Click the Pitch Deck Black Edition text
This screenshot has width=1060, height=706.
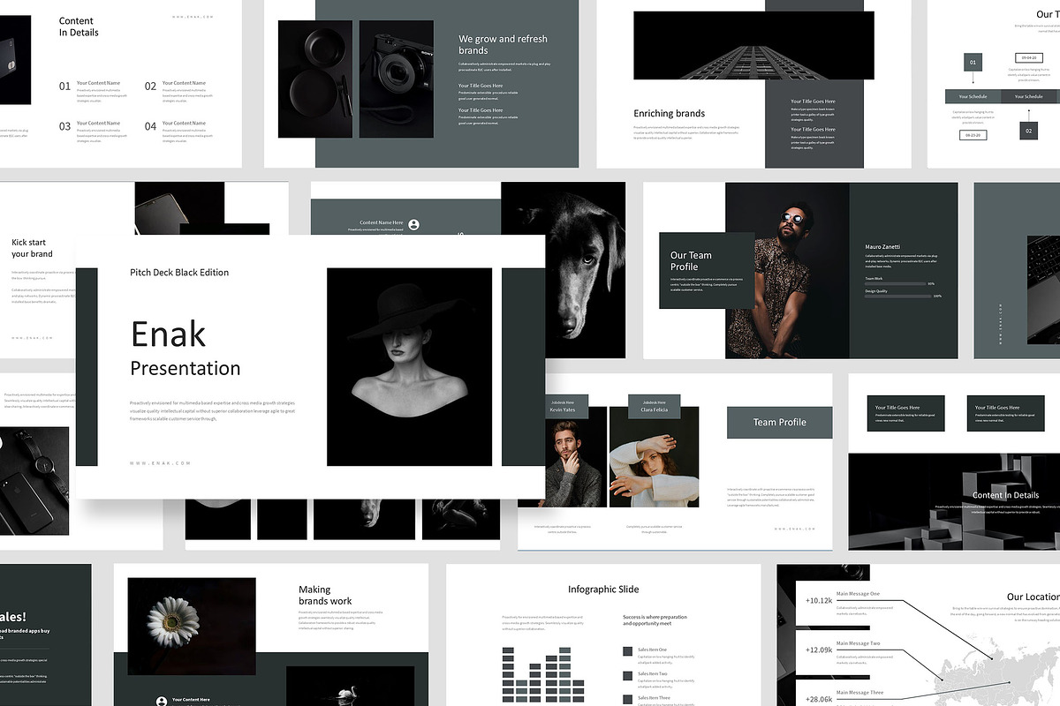pyautogui.click(x=179, y=272)
